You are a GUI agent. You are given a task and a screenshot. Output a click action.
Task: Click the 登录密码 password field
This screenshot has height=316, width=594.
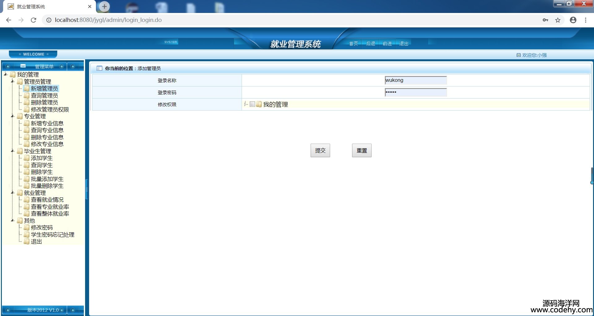click(x=416, y=92)
